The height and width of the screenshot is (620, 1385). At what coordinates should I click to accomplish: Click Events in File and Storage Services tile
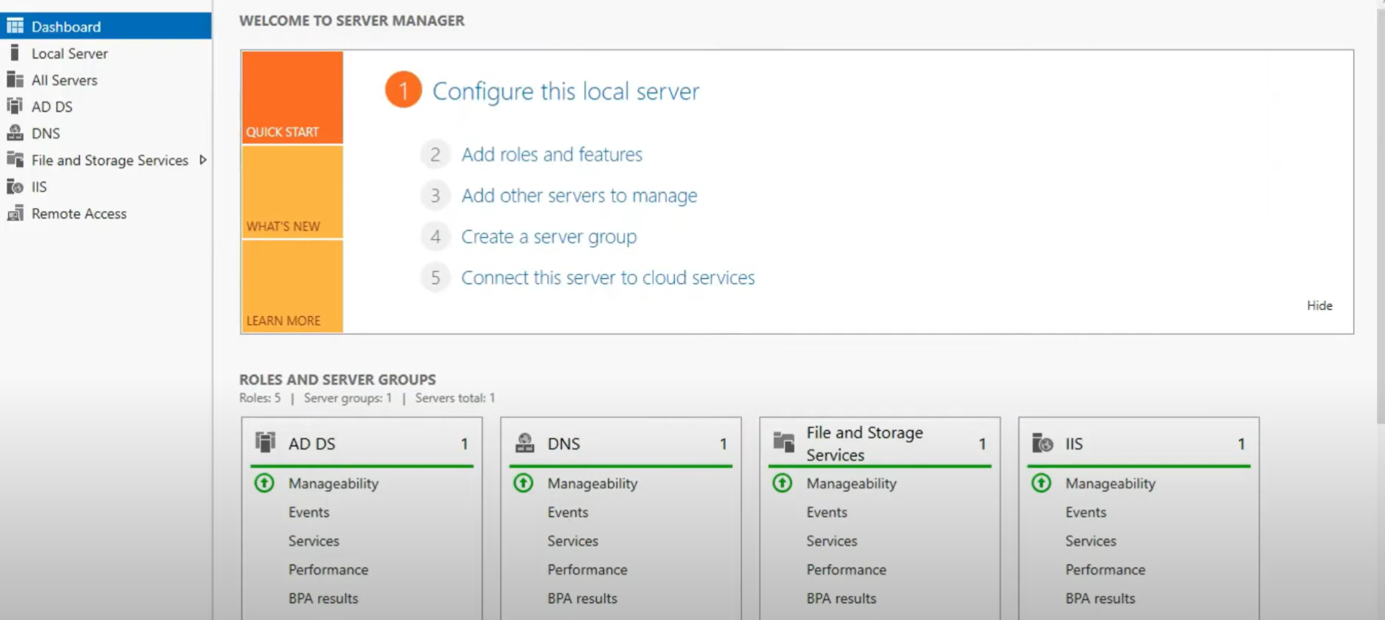point(826,512)
